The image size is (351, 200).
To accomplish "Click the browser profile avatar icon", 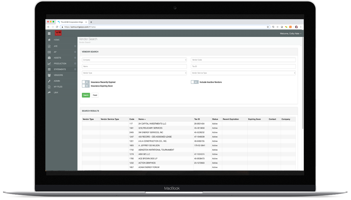I will tap(296, 27).
